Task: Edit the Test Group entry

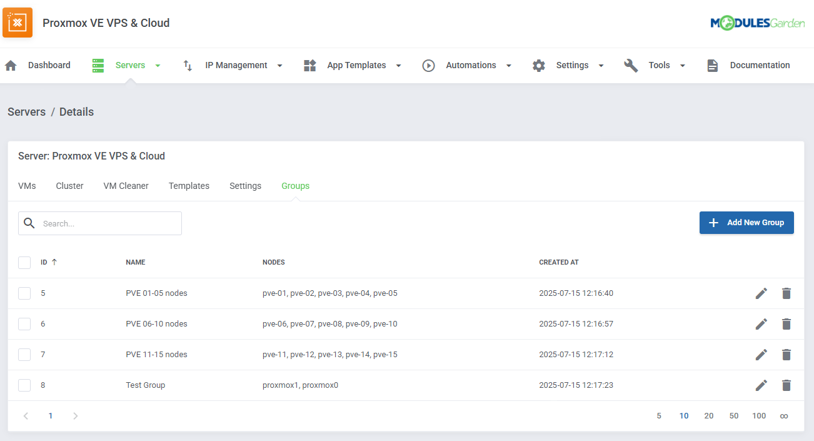Action: (761, 385)
